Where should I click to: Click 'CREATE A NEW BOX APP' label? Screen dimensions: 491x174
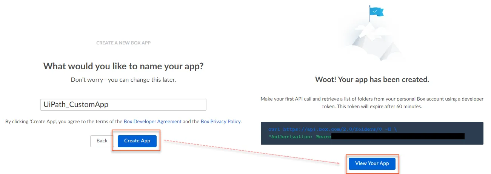point(123,43)
